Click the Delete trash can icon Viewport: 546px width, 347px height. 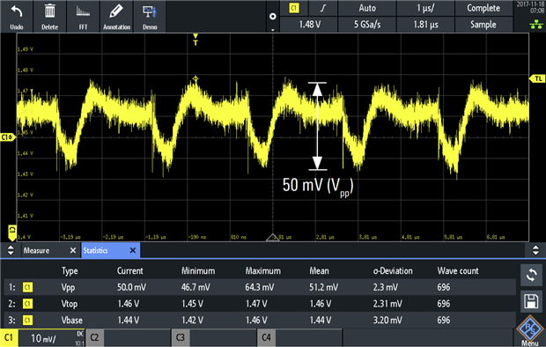click(x=50, y=11)
